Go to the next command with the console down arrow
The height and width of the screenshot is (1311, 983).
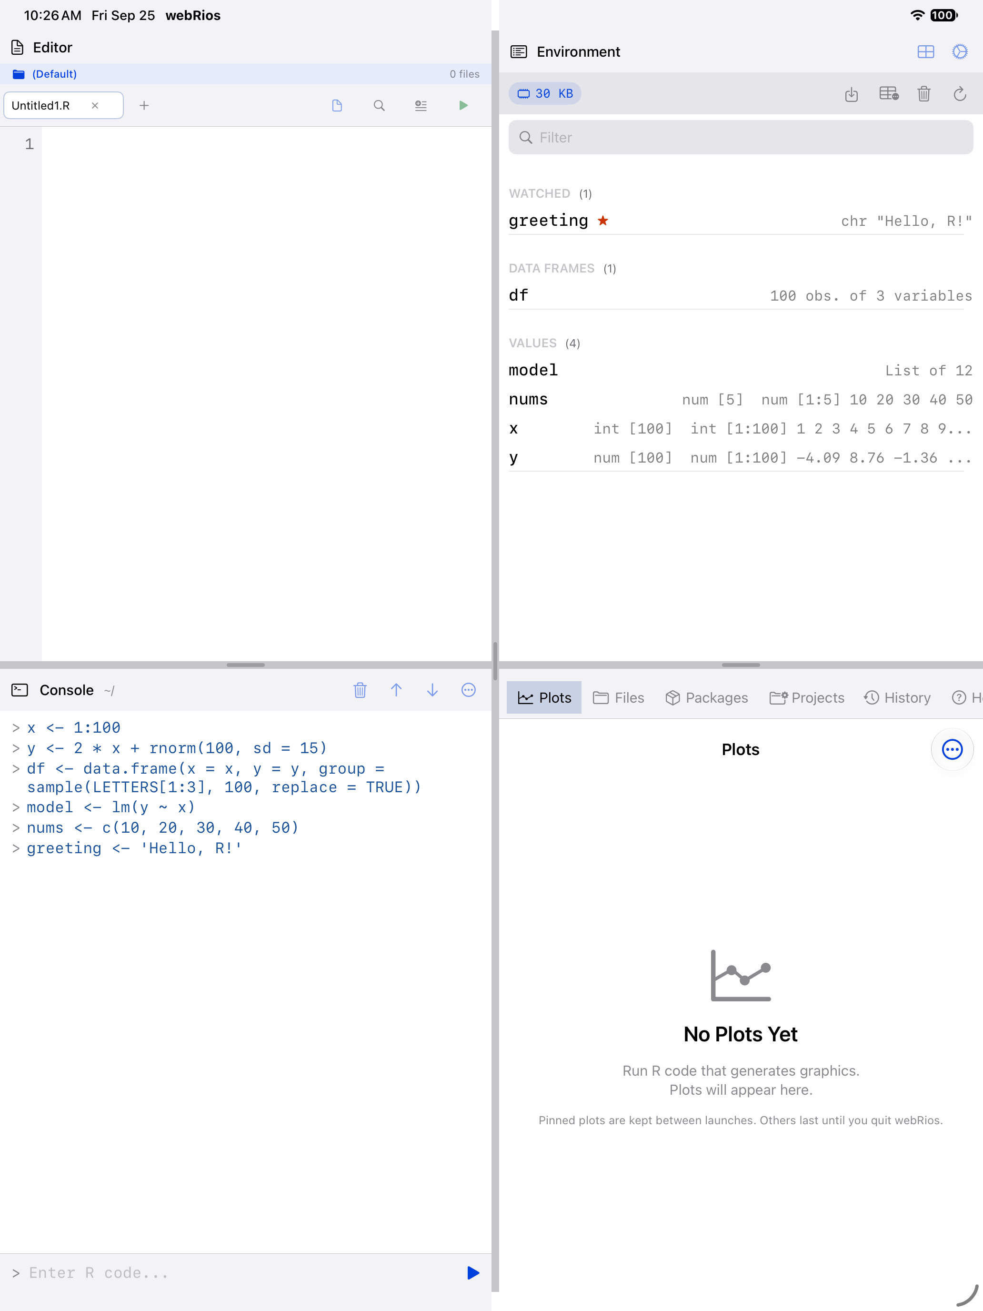(x=432, y=690)
